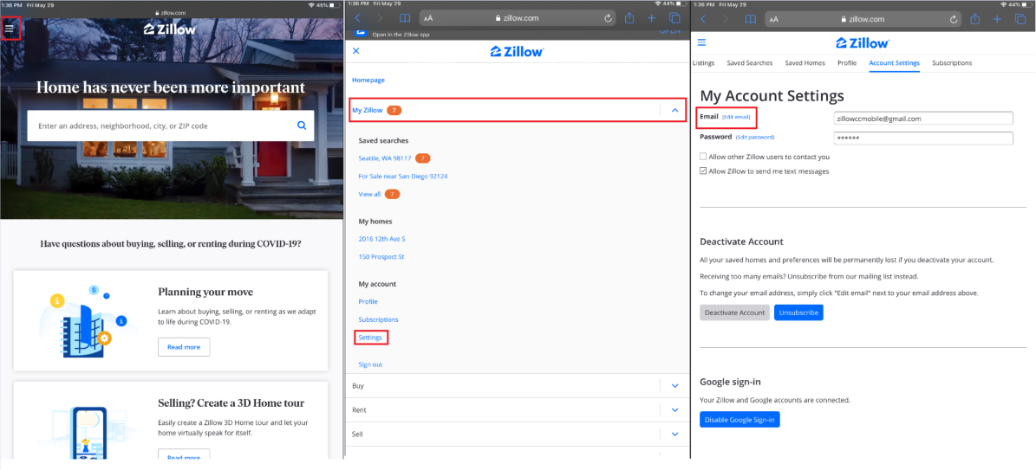Select the Account Settings tab
The height and width of the screenshot is (470, 1036).
click(x=894, y=62)
